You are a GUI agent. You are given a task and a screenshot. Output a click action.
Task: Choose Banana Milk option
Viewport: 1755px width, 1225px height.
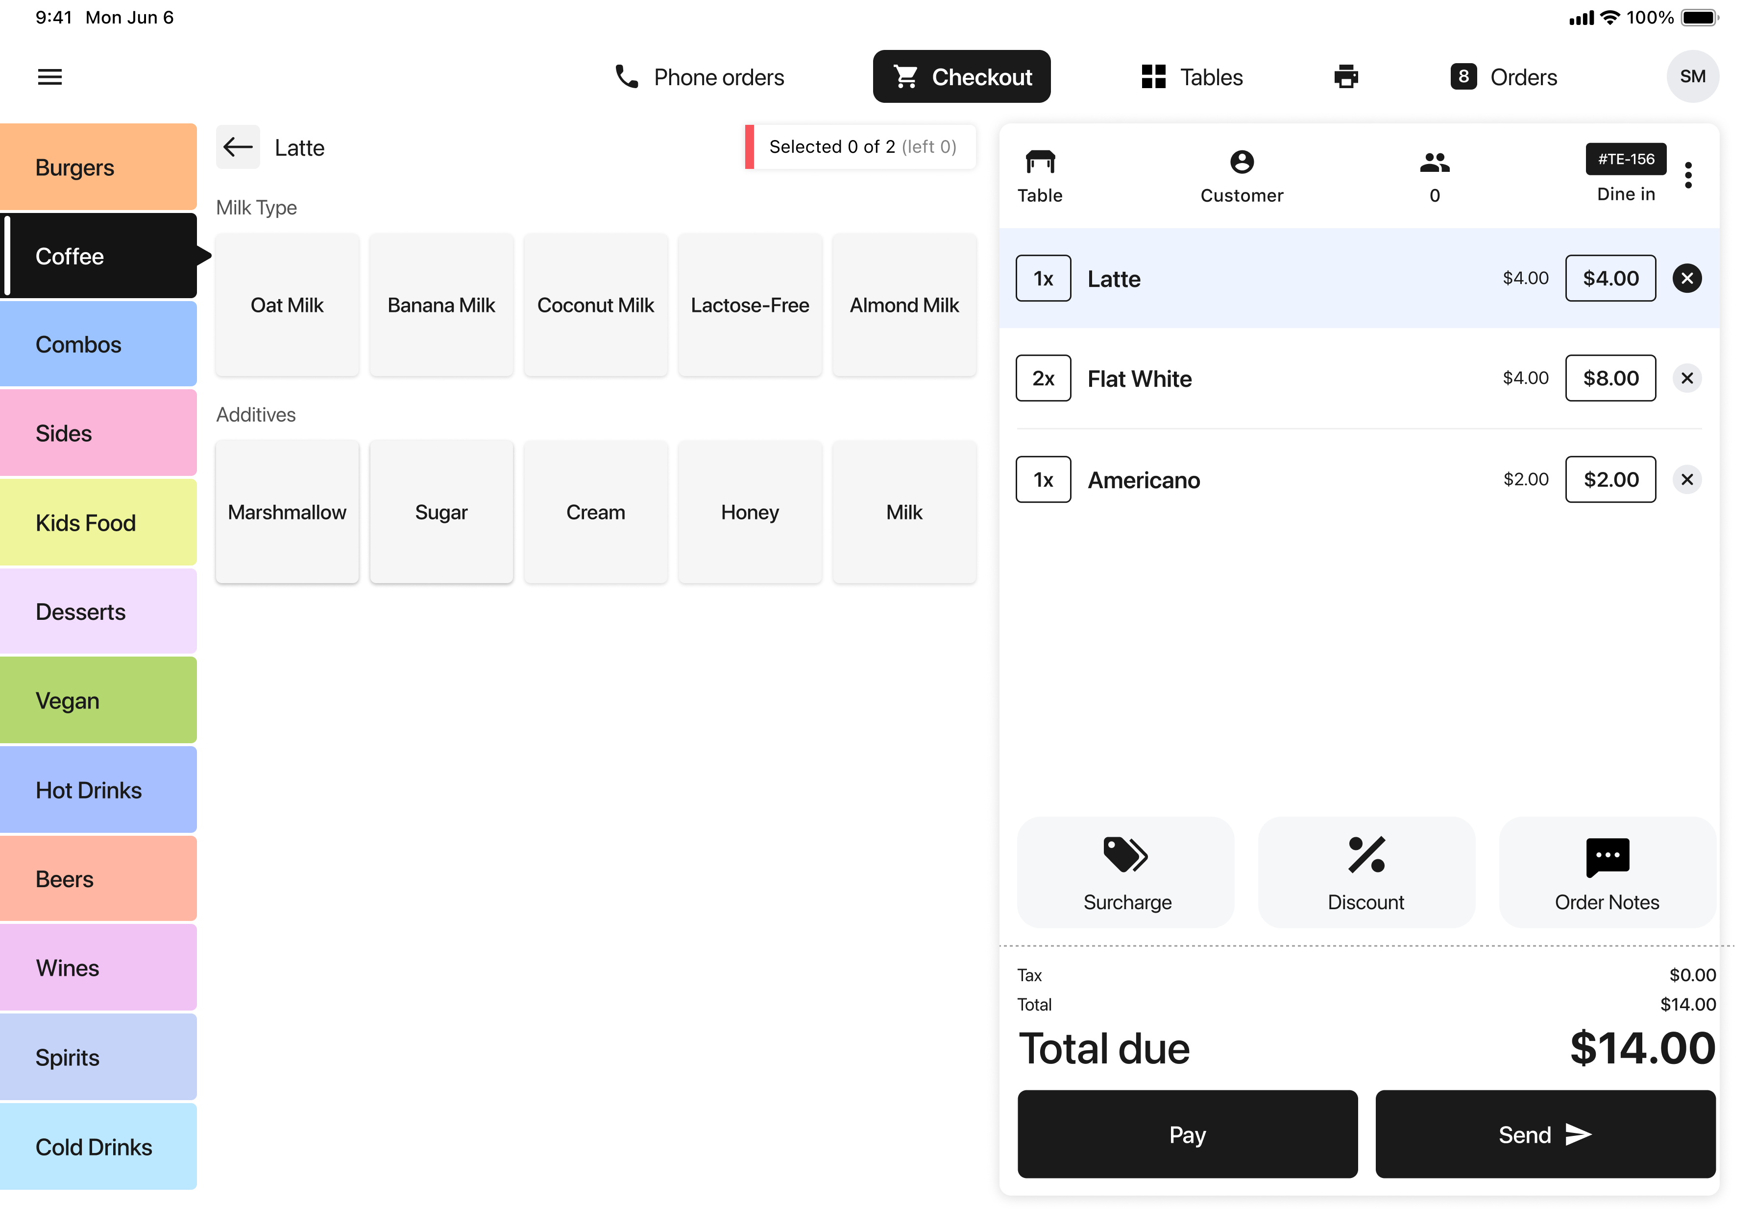click(442, 305)
